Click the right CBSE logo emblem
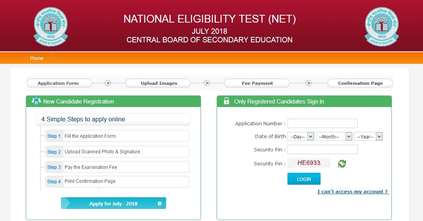 [382, 26]
